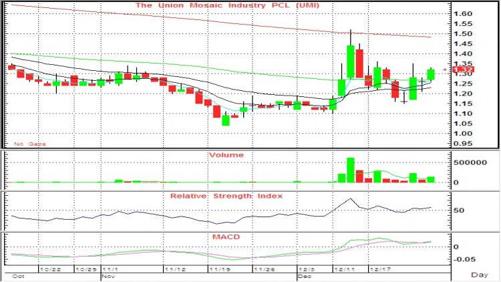501x282 pixels.
Task: Click the 'No Gaps' text
Action: coord(29,144)
